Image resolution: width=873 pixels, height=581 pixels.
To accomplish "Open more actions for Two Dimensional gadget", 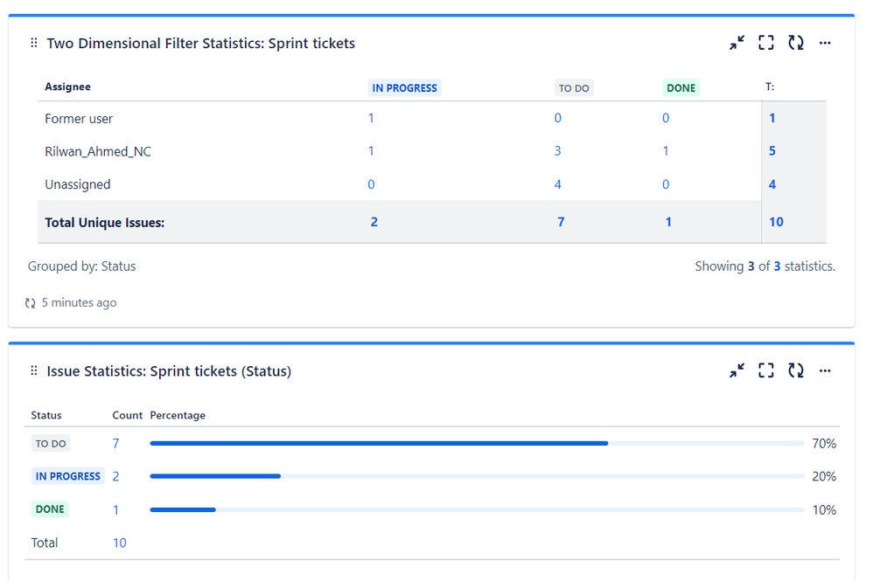I will pyautogui.click(x=825, y=43).
